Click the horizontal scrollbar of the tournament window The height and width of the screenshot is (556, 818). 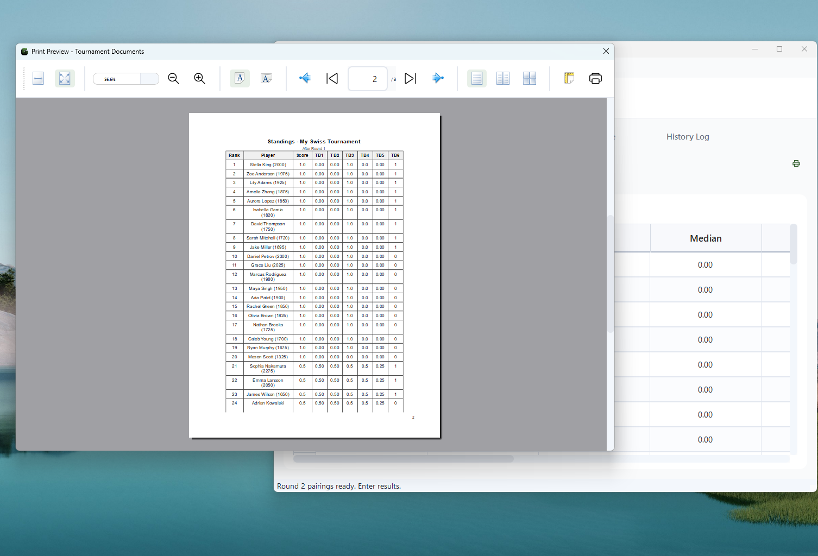tap(403, 458)
